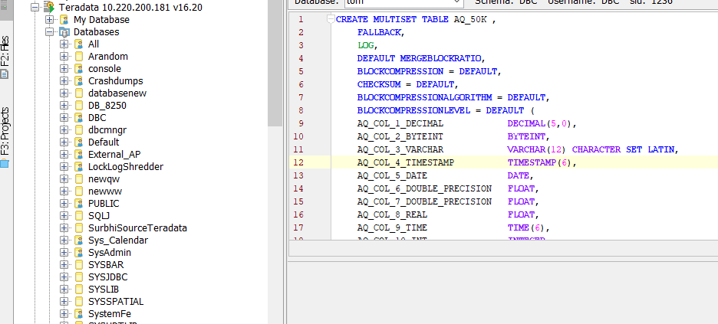Screen dimensions: 718x324
Task: Click the SysAdmin database icon
Action: (78, 253)
